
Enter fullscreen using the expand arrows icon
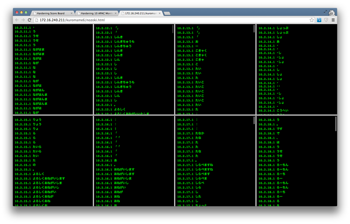(x=325, y=11)
